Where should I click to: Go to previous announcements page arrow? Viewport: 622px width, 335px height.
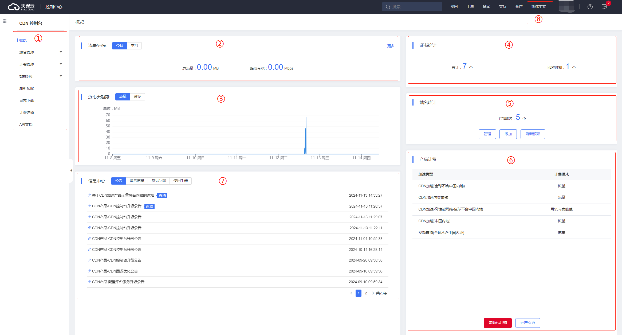351,293
